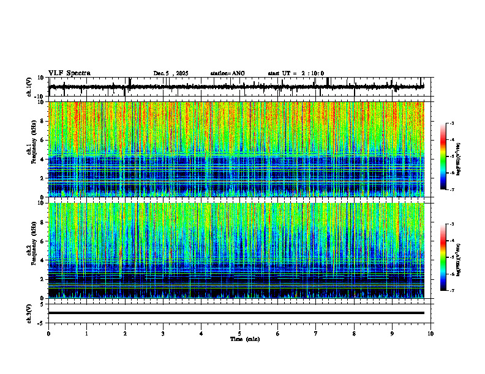Click the ch.3 flat voltage trace line

236,313
